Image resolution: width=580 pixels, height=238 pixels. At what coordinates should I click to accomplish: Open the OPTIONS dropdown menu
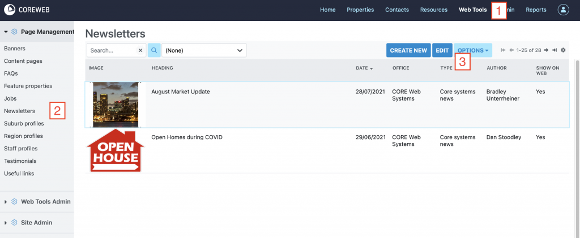(473, 50)
